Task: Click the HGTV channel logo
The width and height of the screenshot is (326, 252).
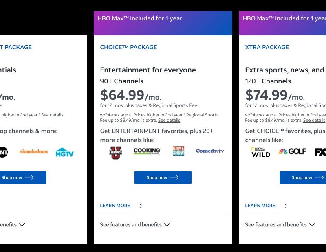Action: [65, 152]
